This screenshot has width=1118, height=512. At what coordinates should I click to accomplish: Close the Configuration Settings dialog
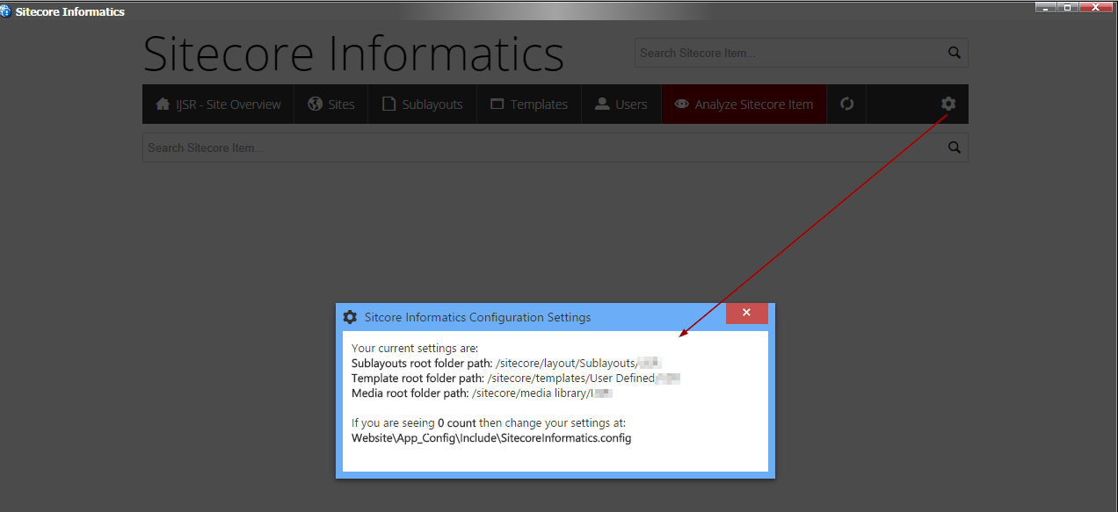click(x=746, y=314)
